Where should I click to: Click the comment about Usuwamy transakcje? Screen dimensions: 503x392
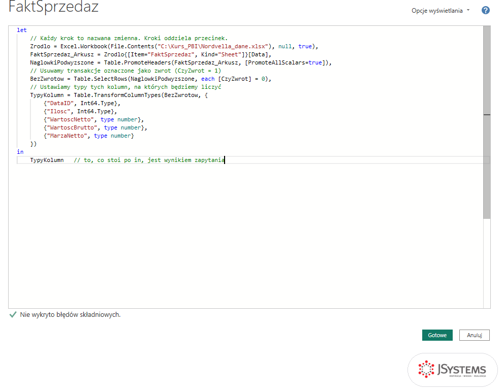[x=125, y=71]
